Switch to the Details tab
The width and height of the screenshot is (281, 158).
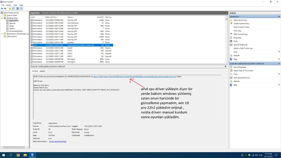42,71
